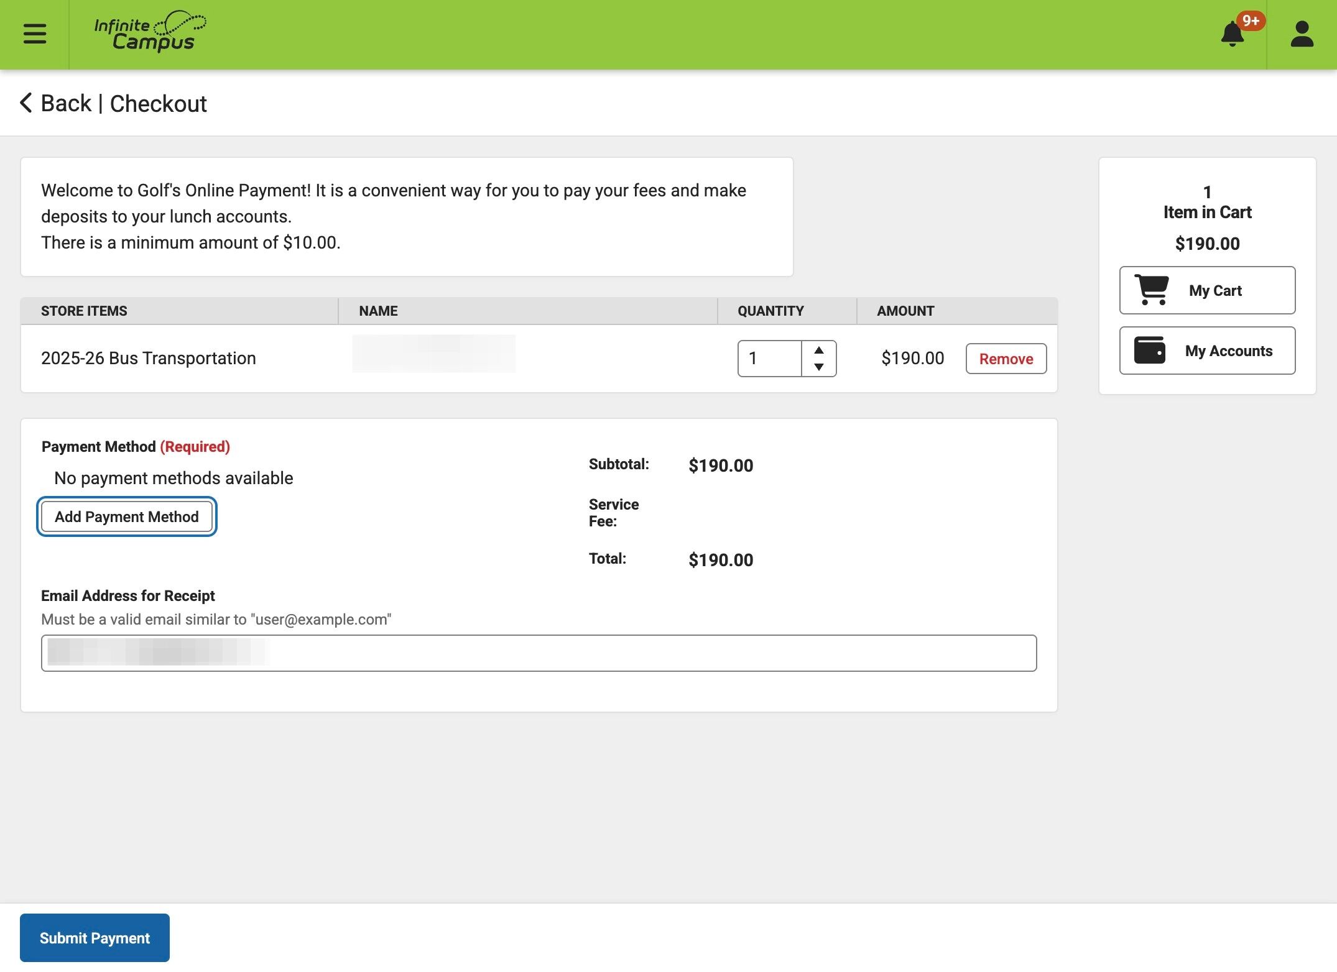Decrease quantity with the down arrow
The height and width of the screenshot is (972, 1337).
(x=819, y=367)
